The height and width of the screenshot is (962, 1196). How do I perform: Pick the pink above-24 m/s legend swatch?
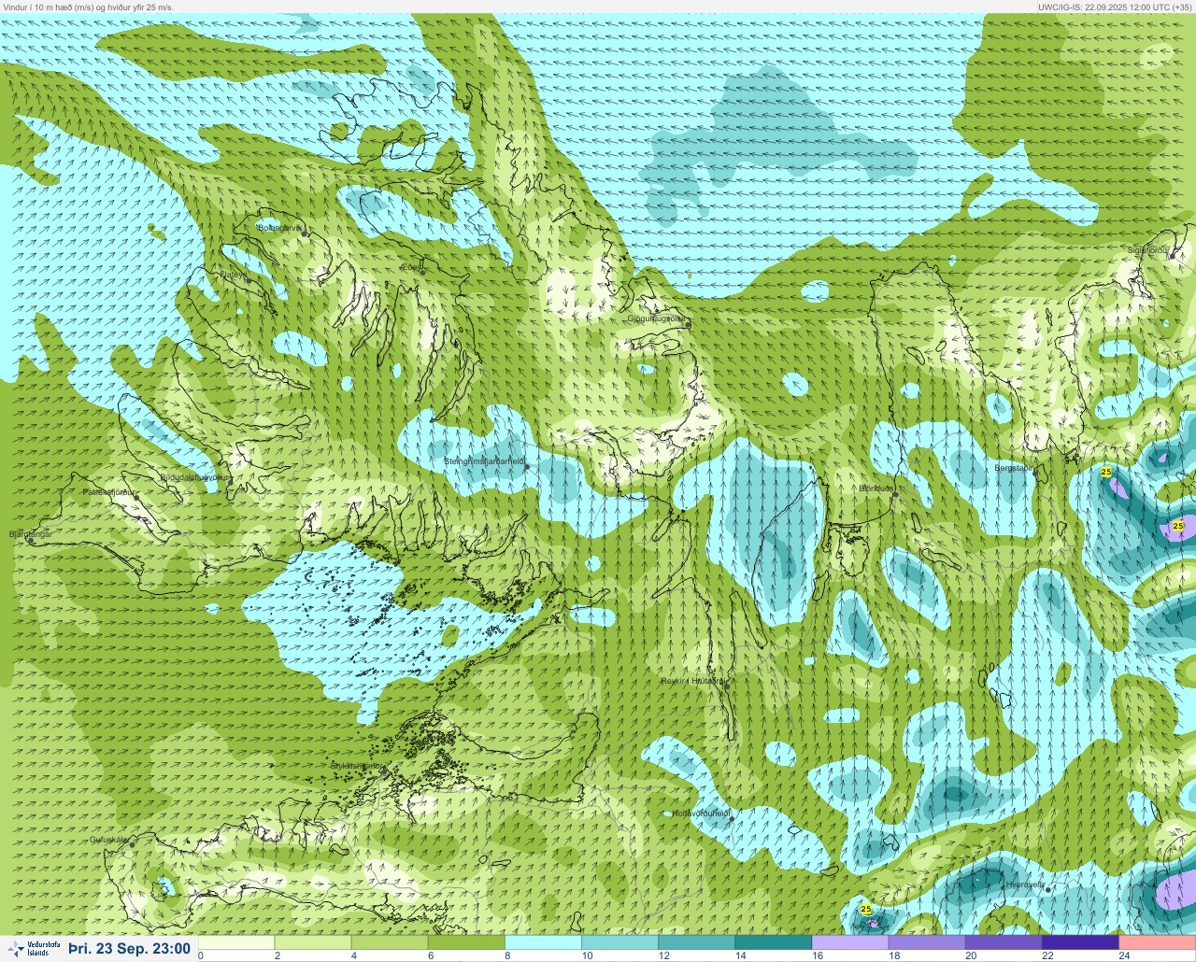[x=1157, y=942]
